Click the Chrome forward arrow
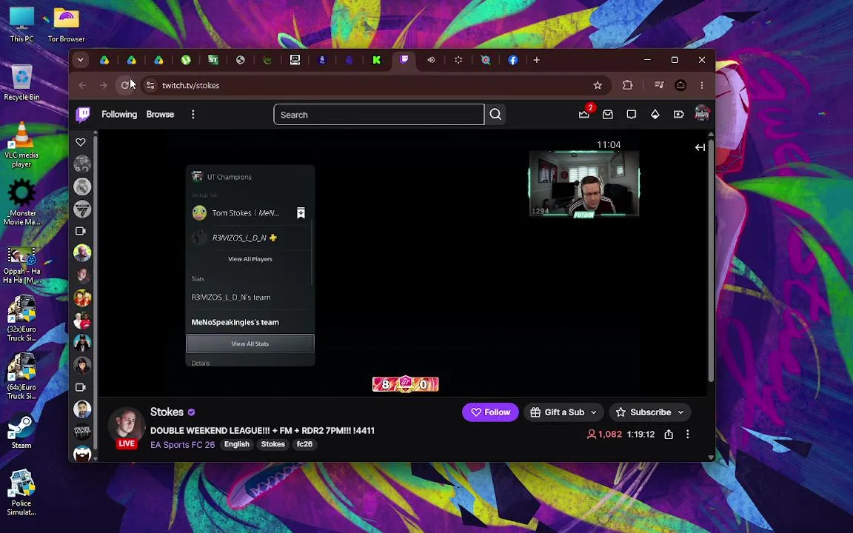The height and width of the screenshot is (533, 853). (x=104, y=85)
